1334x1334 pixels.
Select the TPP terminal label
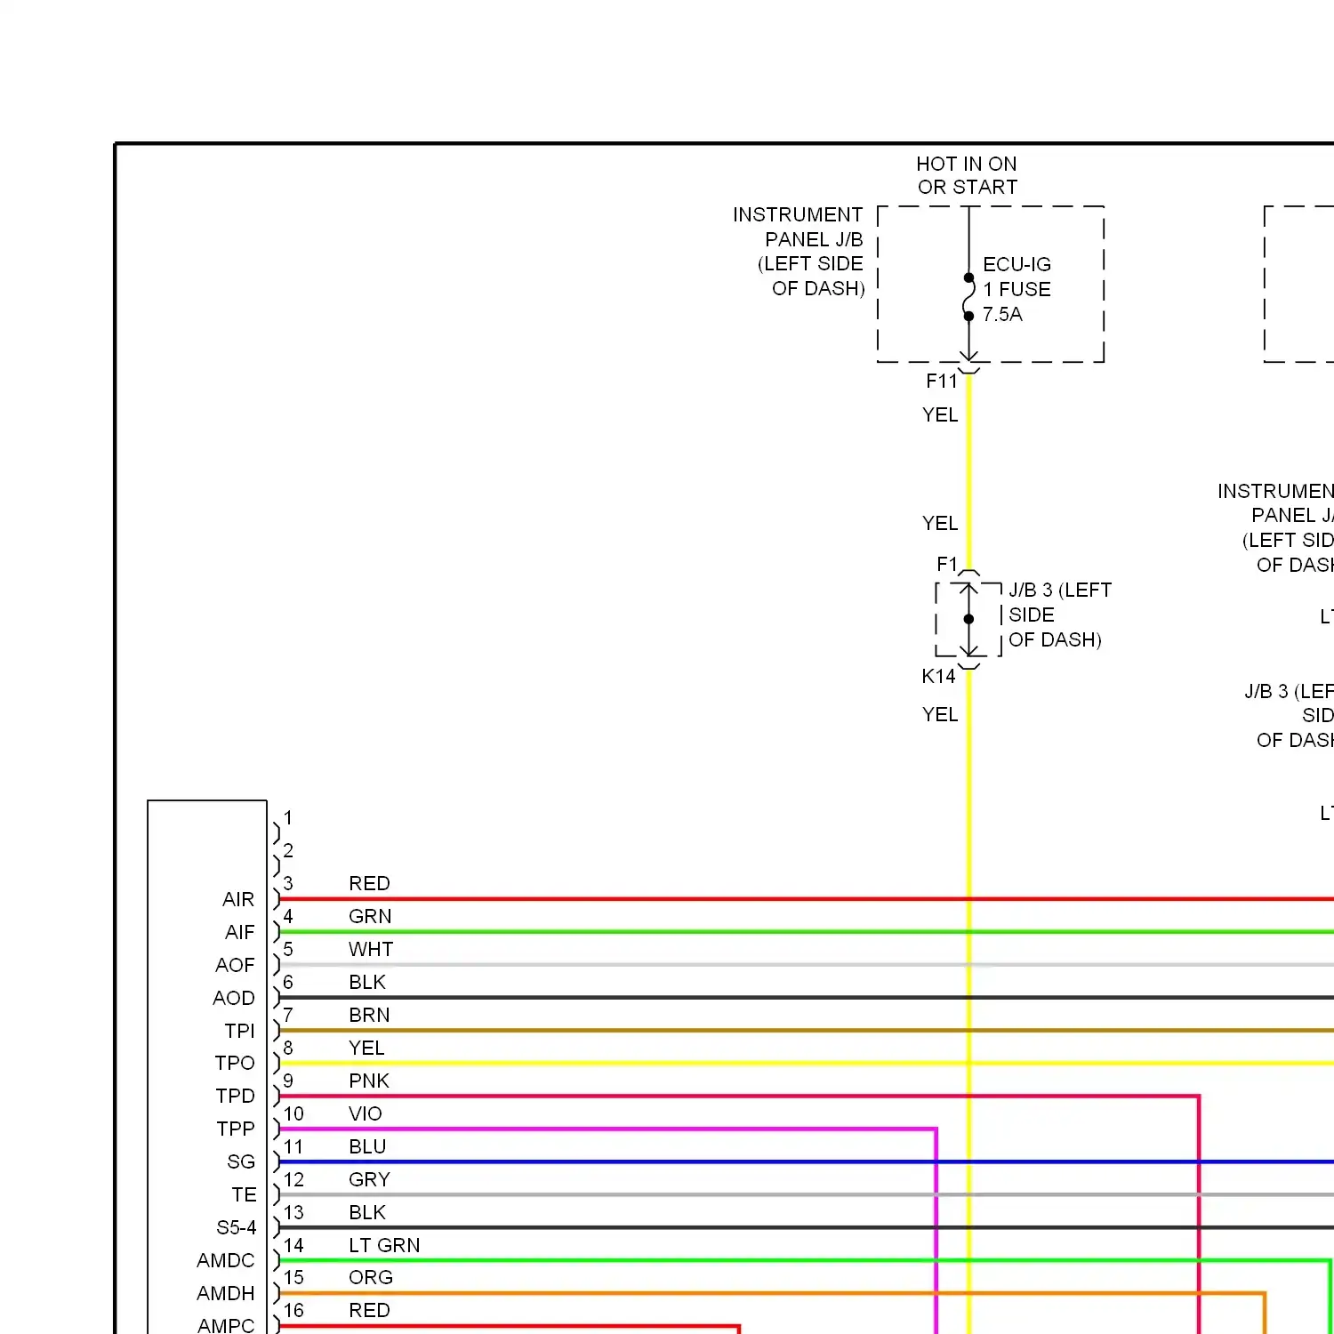pos(236,1129)
